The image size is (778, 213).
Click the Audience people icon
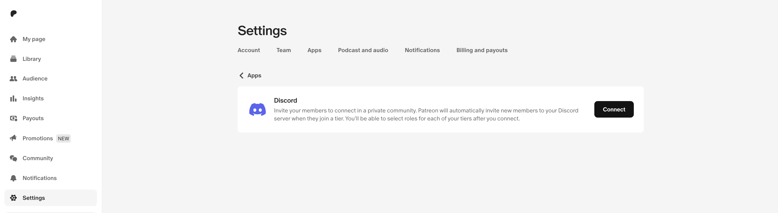13,79
